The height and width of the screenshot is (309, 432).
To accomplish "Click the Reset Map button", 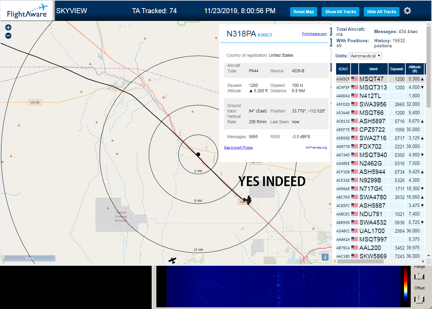I will [x=304, y=12].
